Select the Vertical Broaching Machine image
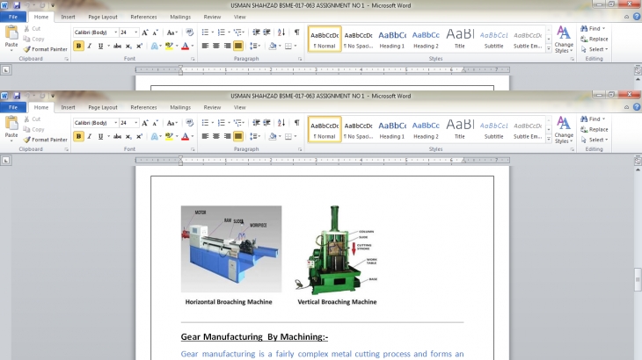 [337, 249]
